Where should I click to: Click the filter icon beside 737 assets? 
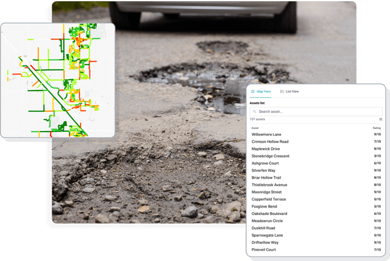point(381,119)
